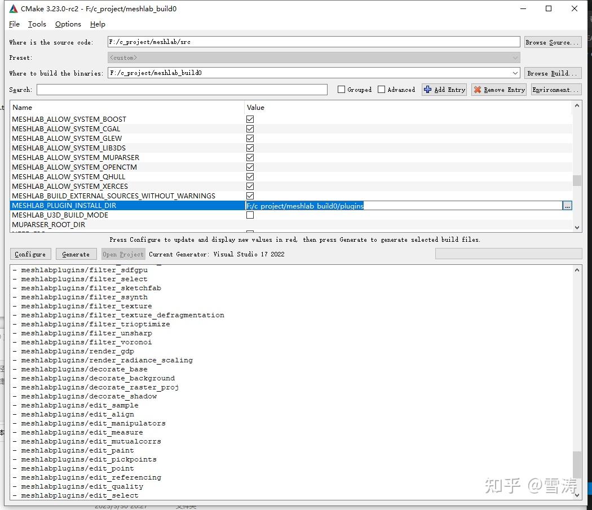The height and width of the screenshot is (510, 592).
Task: Click the Generate button
Action: coord(76,254)
